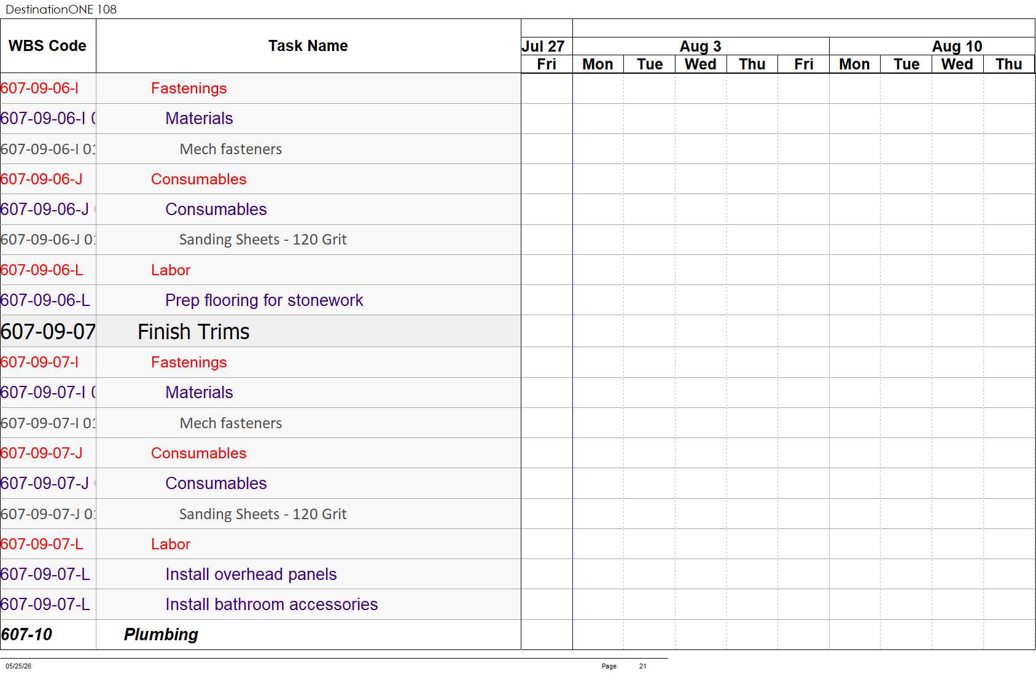Viewport: 1036px width, 674px height.
Task: Click the Jul 27 week header
Action: coord(543,46)
